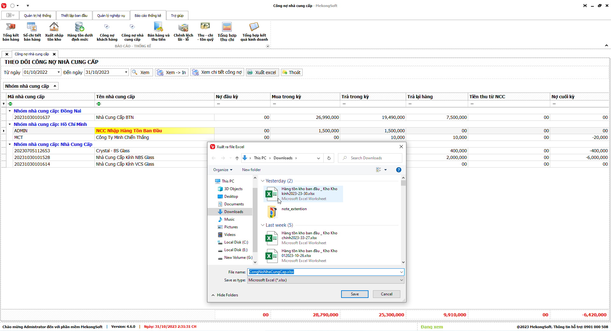Refresh the Downloads folder listing
Screen dimensions: 611x331
click(329, 158)
